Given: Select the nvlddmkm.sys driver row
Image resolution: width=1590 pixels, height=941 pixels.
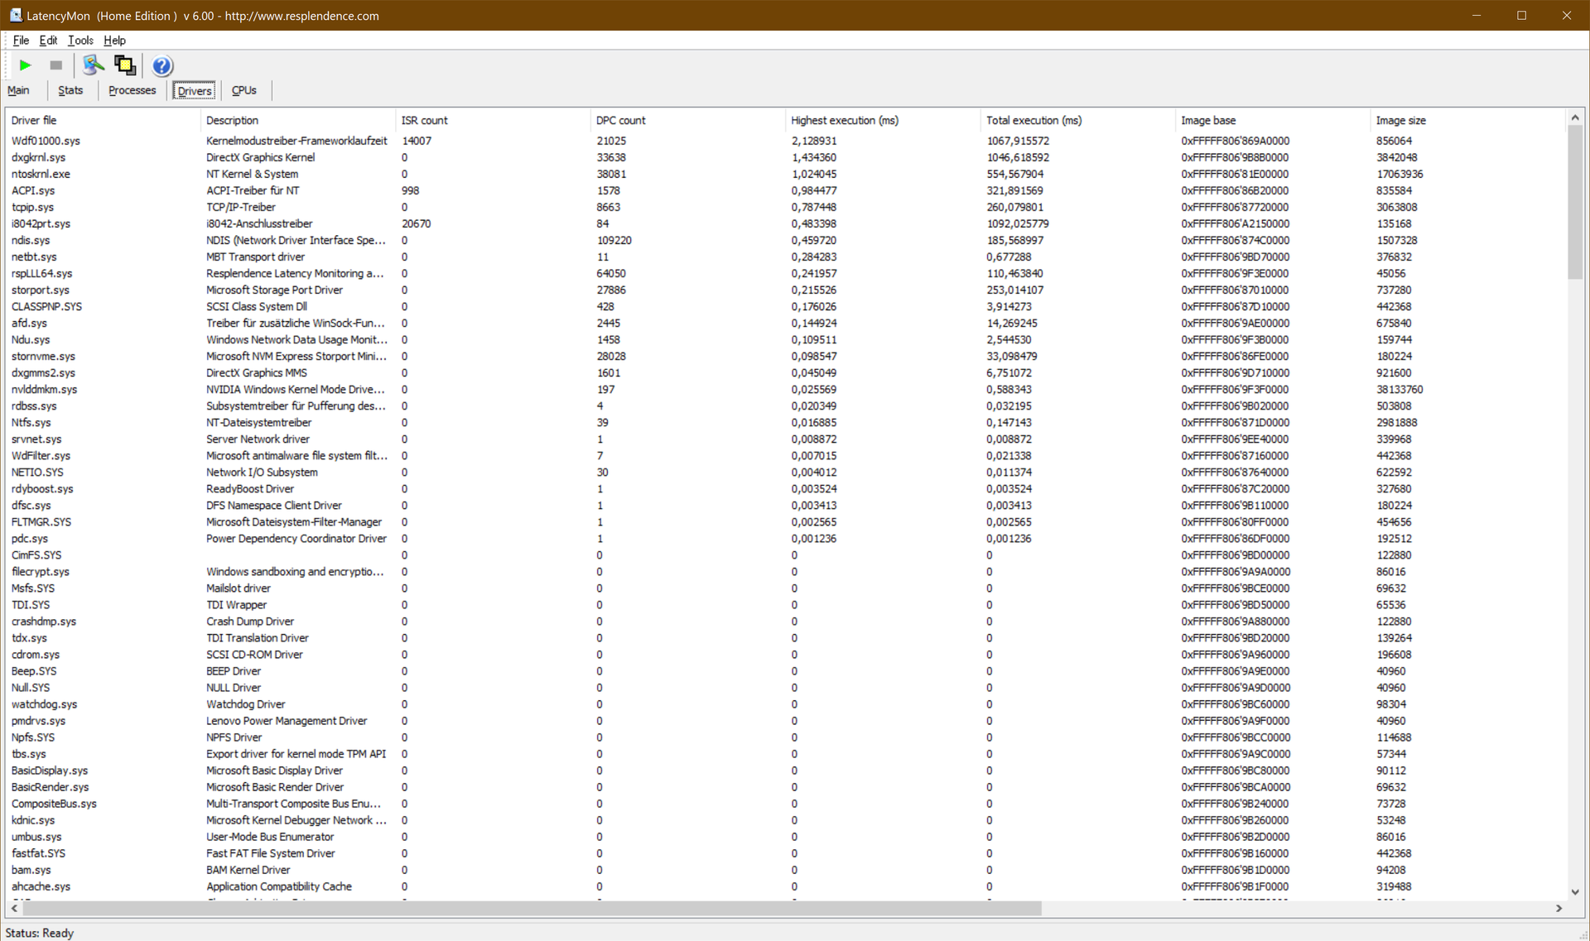Looking at the screenshot, I should coord(44,389).
